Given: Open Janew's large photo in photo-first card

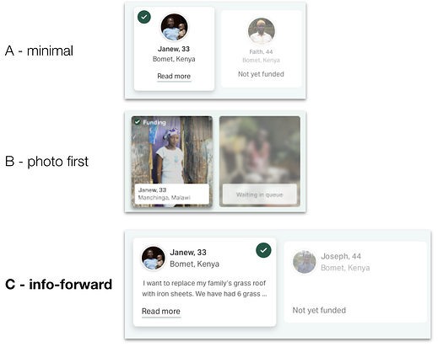Looking at the screenshot, I should [172, 150].
